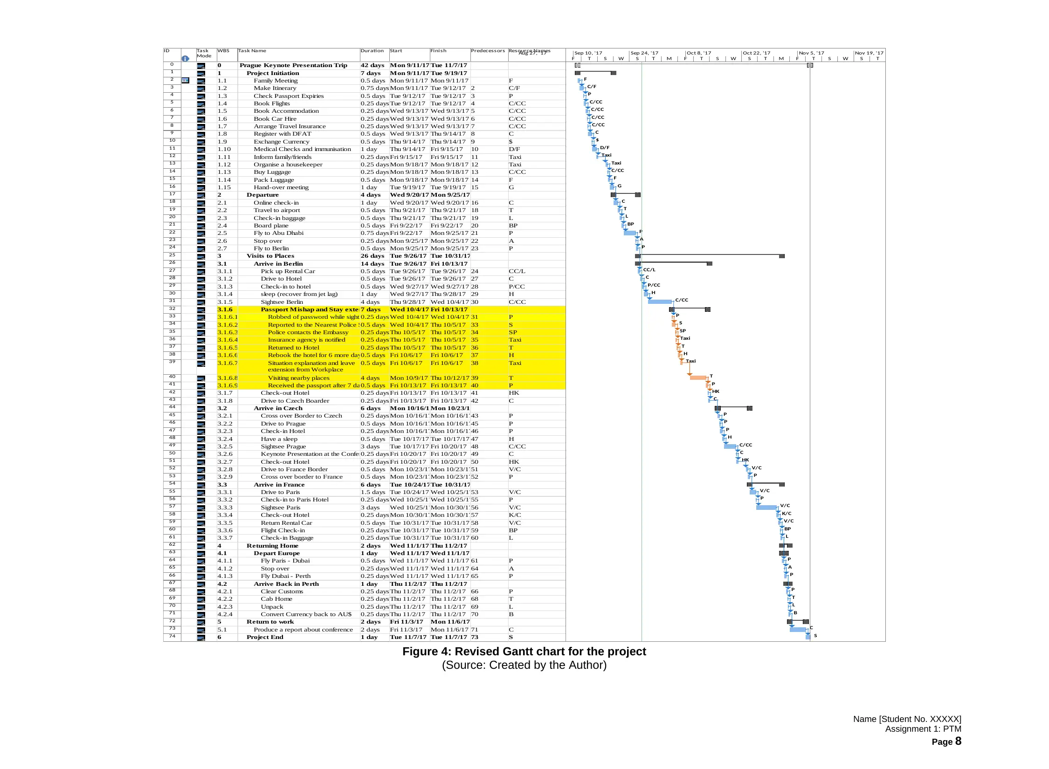The width and height of the screenshot is (1049, 769).
Task: Click the task mode icon for Returning Home row
Action: point(201,546)
